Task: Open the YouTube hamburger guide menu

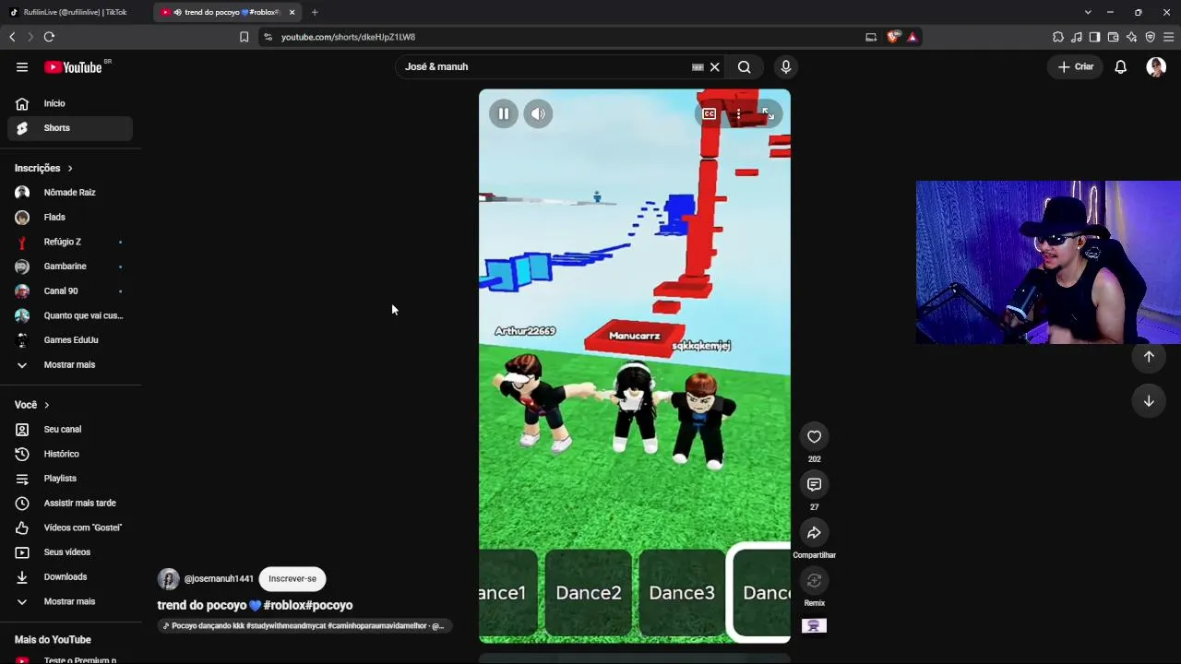Action: 22,66
